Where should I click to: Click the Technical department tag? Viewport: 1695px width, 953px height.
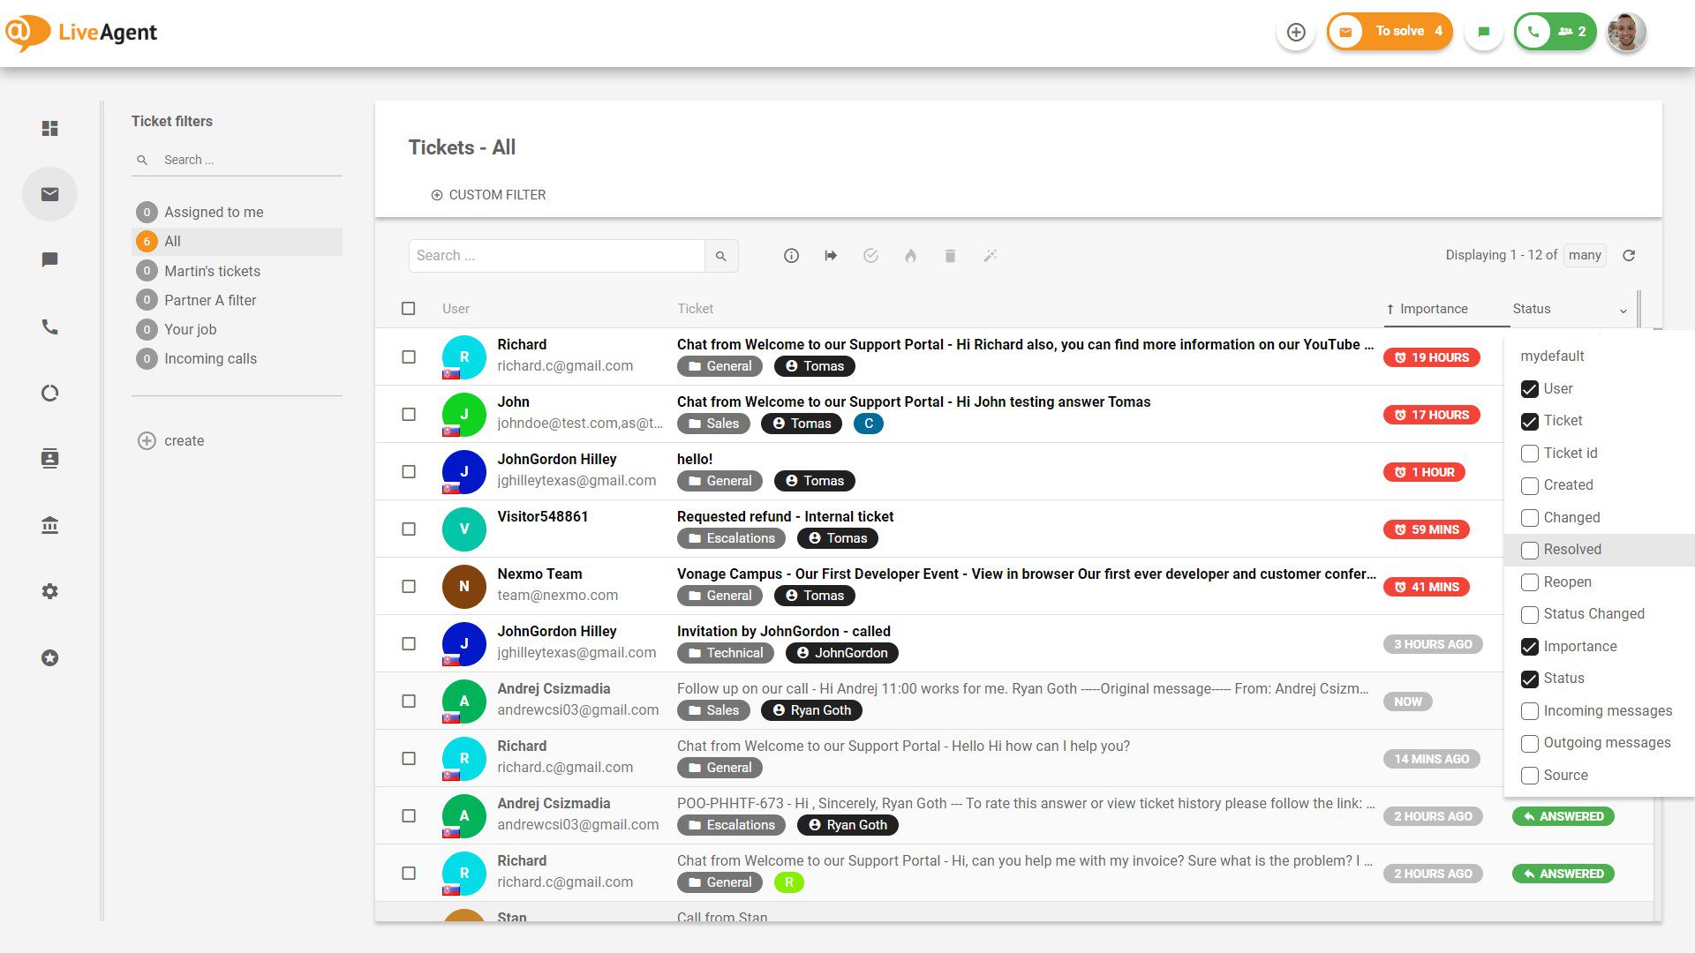[x=725, y=653]
